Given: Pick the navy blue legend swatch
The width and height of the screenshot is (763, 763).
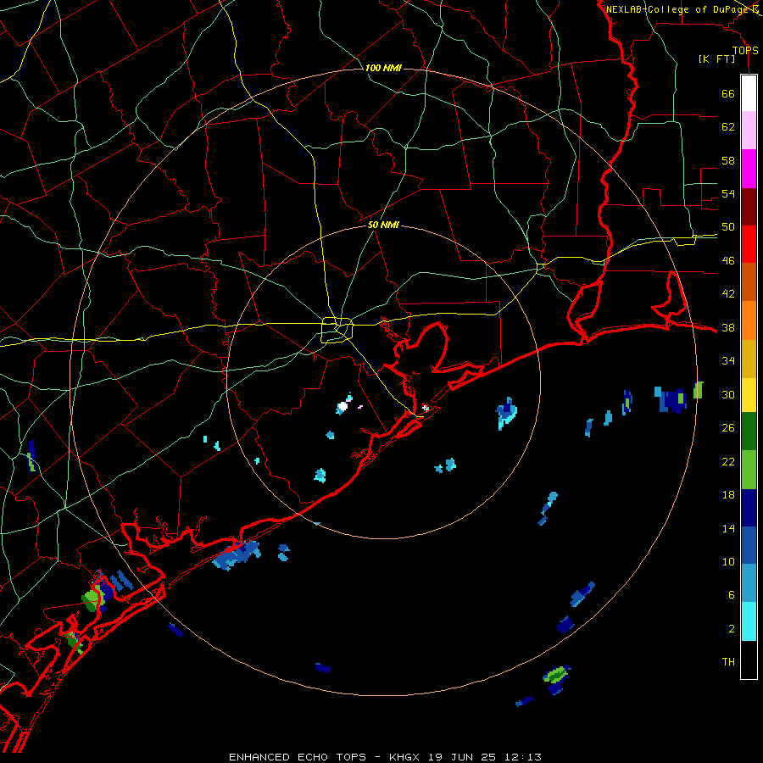Looking at the screenshot, I should 749,508.
